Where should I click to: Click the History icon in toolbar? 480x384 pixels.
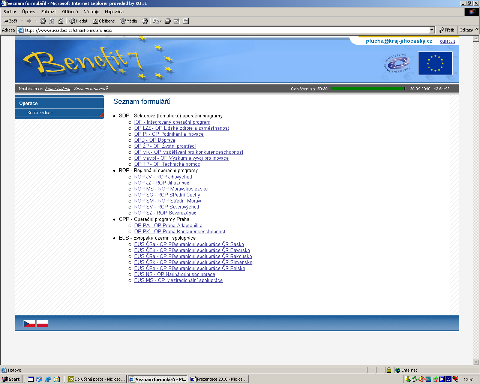pyautogui.click(x=145, y=21)
